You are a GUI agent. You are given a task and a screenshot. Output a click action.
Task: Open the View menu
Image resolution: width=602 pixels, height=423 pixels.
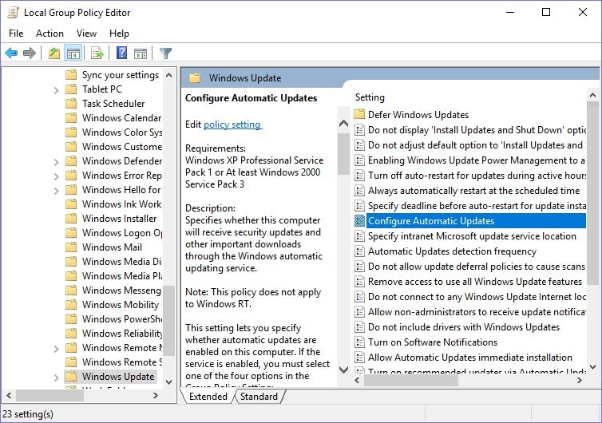pyautogui.click(x=86, y=34)
